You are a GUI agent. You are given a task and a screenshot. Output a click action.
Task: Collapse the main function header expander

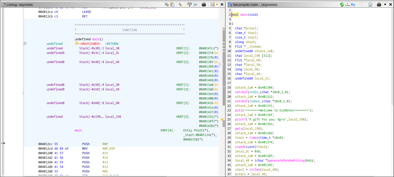(25, 44)
